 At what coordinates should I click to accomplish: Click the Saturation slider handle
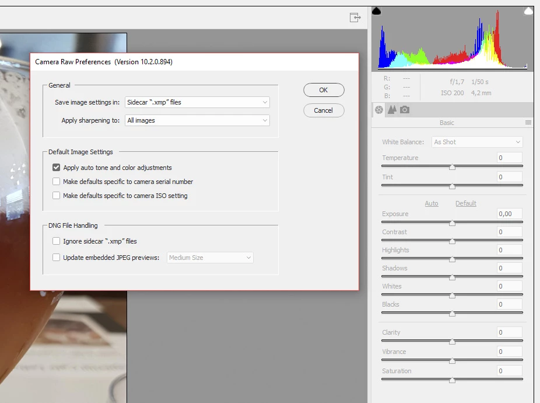pos(452,380)
